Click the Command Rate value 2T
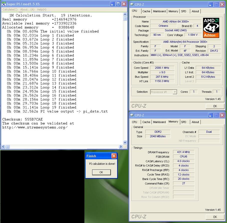 coord(184,183)
